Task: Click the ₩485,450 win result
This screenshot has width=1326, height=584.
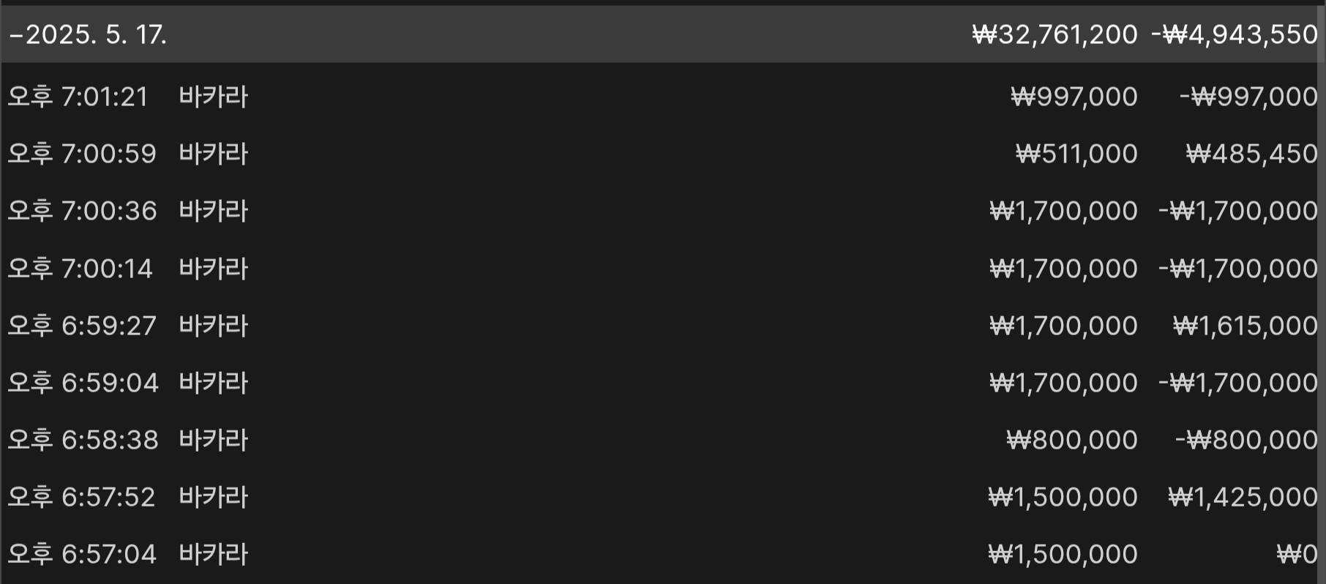Action: coord(1252,154)
